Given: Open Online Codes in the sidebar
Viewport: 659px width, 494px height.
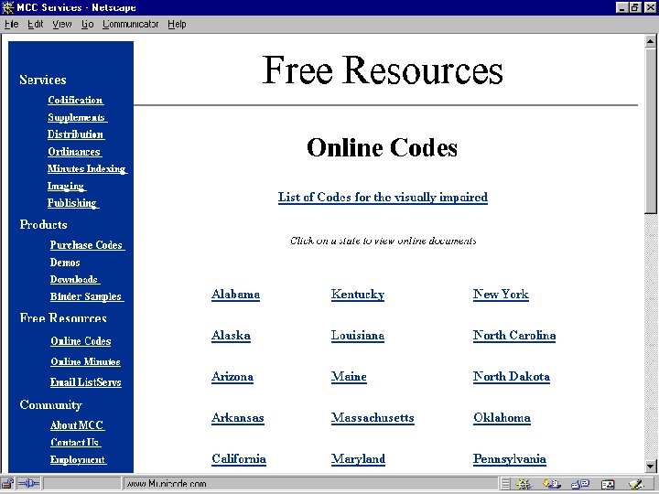Looking at the screenshot, I should point(81,341).
